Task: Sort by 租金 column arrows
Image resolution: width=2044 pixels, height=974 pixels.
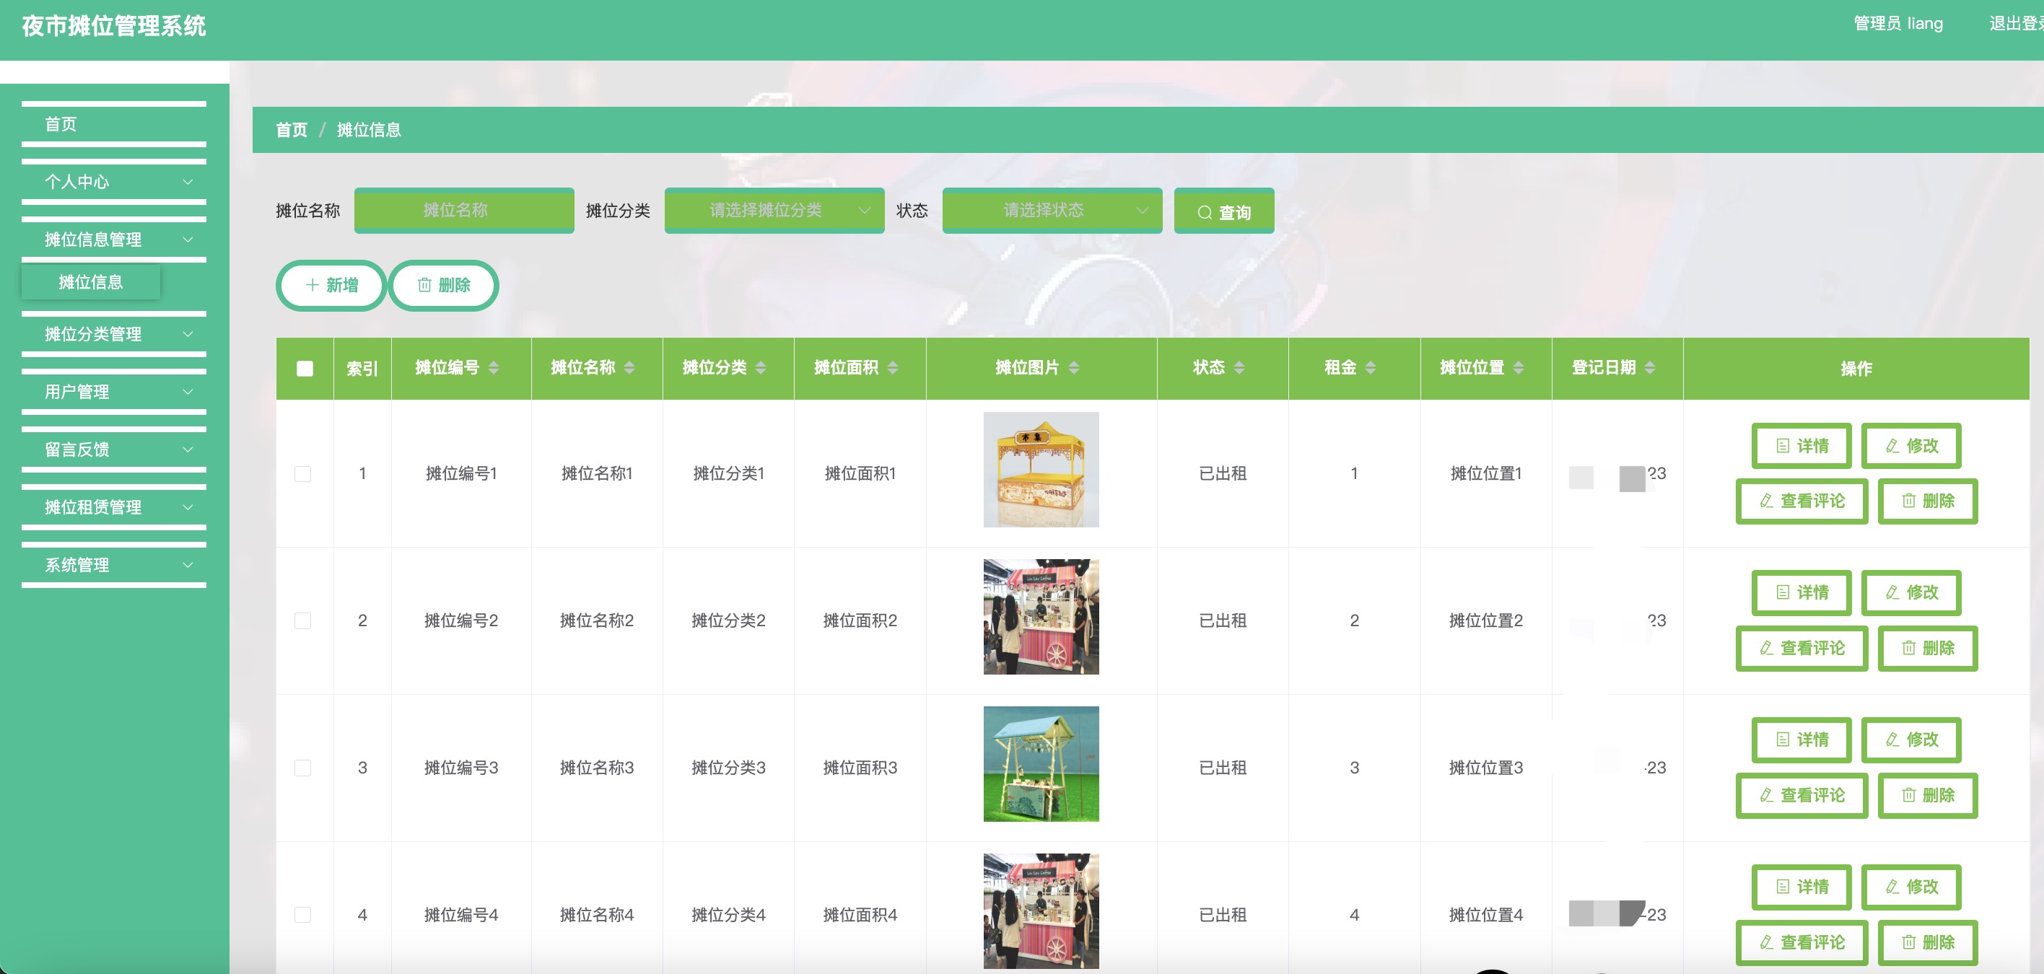Action: (x=1371, y=368)
